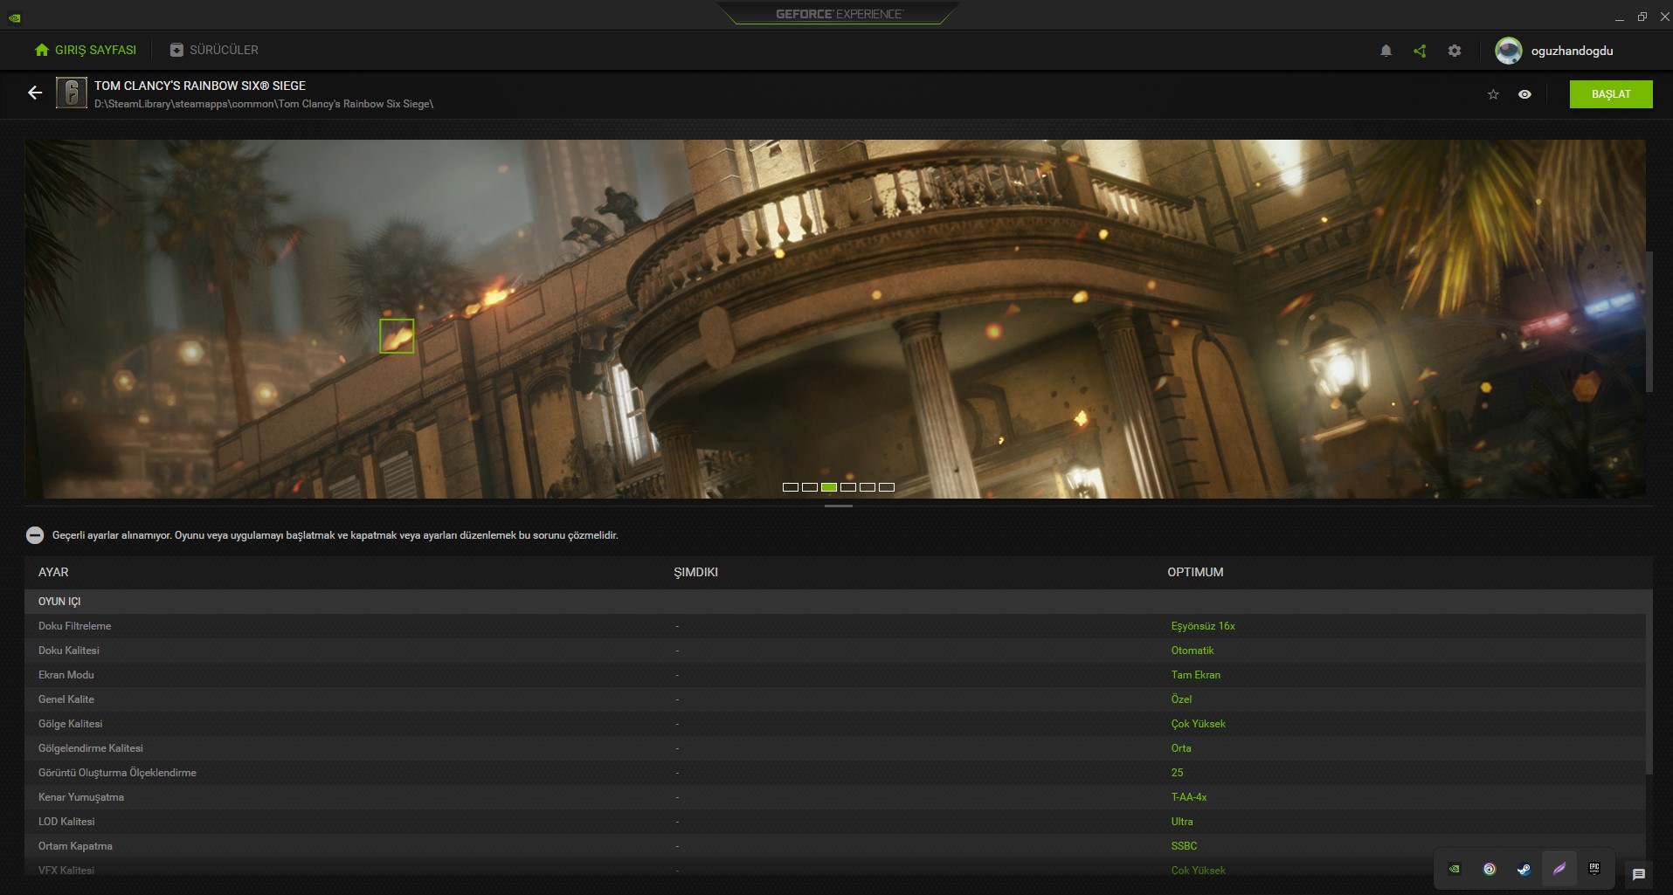Launch the game with BAŞLAT button
This screenshot has width=1673, height=895.
click(x=1611, y=94)
